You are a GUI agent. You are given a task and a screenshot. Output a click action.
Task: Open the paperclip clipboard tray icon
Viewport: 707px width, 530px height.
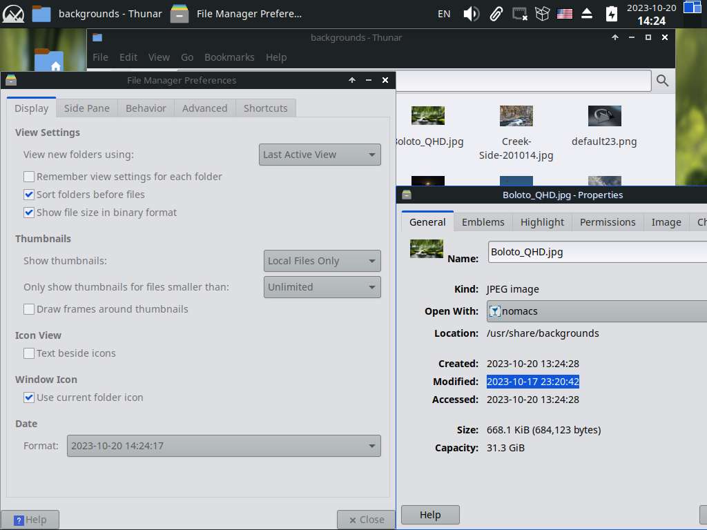pyautogui.click(x=496, y=14)
